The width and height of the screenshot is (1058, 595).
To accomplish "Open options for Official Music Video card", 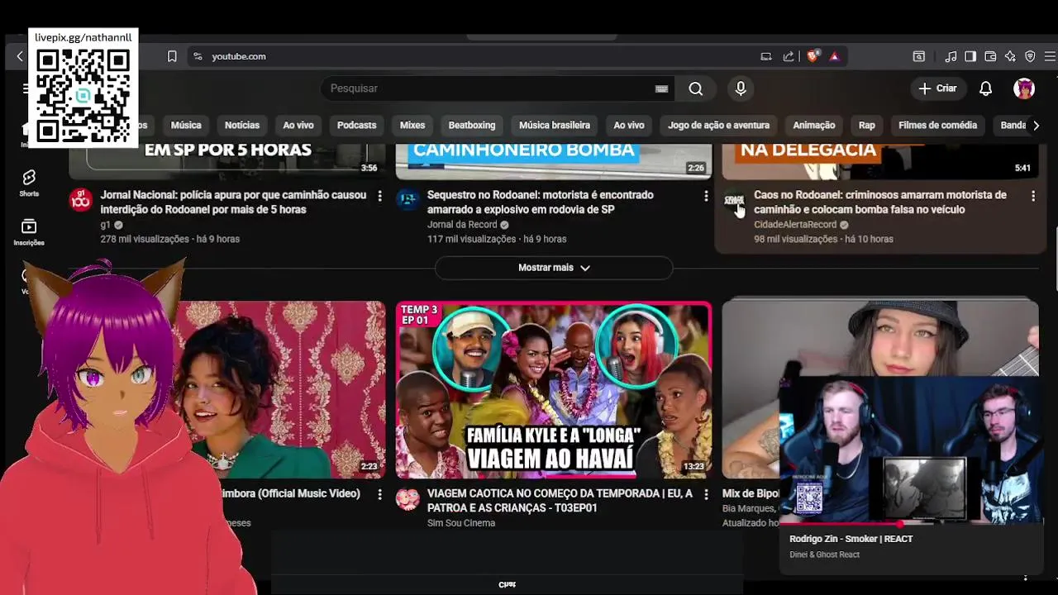I will pyautogui.click(x=379, y=494).
